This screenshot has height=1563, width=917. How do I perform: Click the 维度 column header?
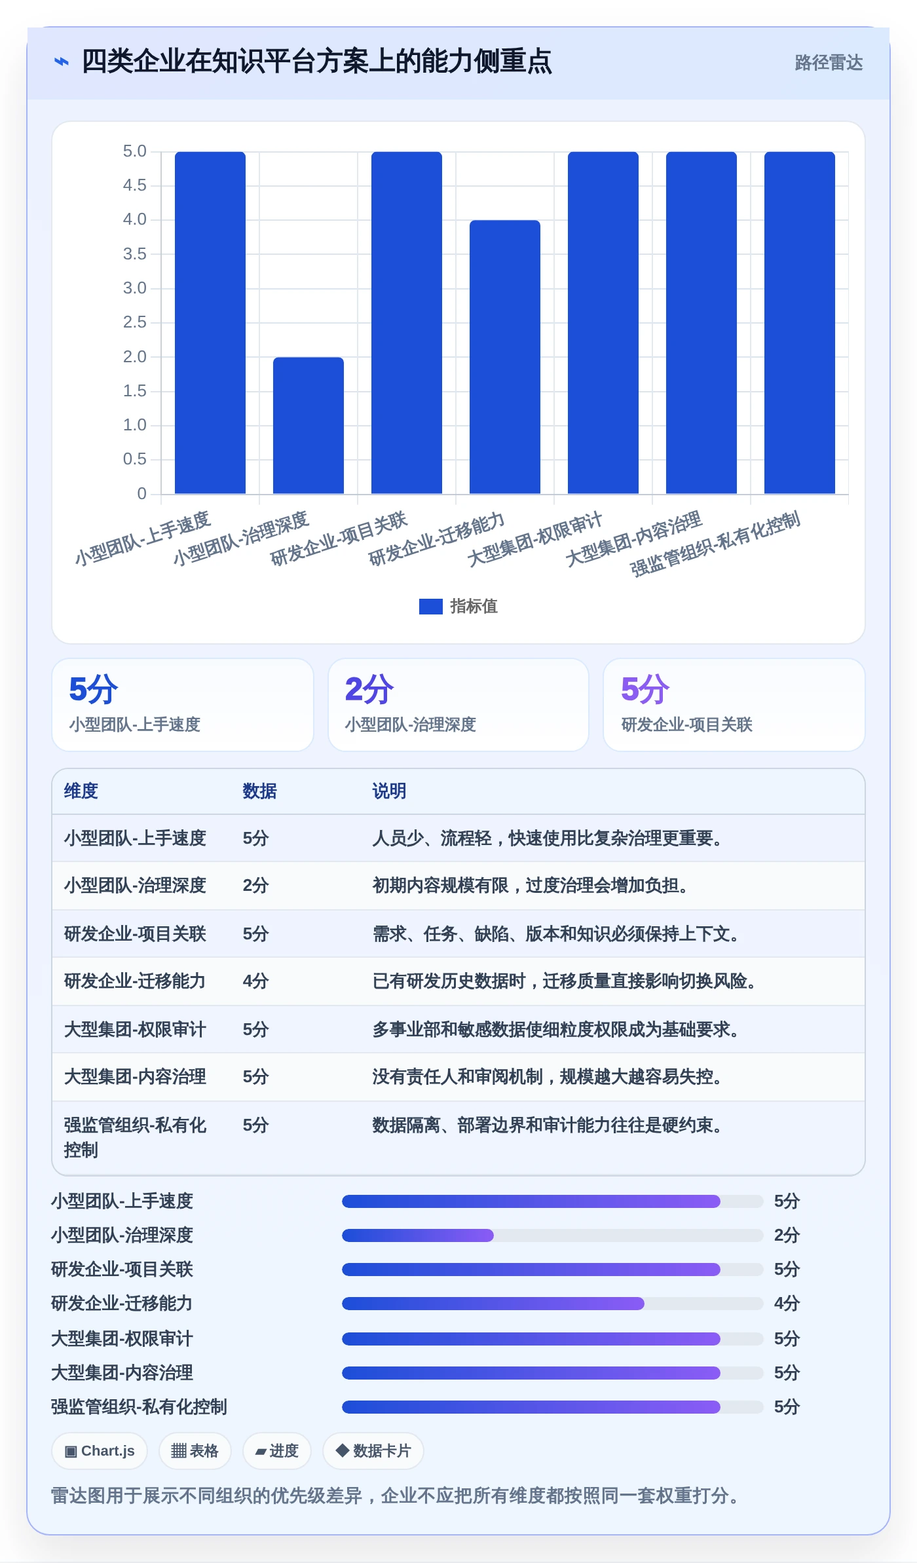[x=81, y=791]
